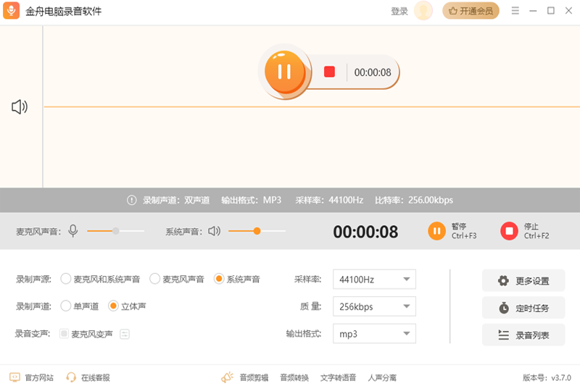Click the user avatar icon
580x386 pixels.
pos(423,11)
